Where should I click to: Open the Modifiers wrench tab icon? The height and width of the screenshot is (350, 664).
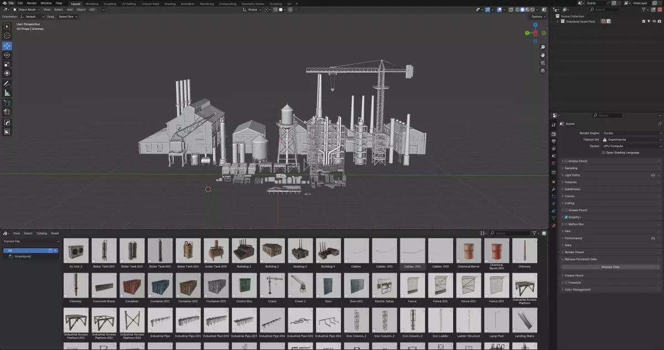(x=553, y=189)
